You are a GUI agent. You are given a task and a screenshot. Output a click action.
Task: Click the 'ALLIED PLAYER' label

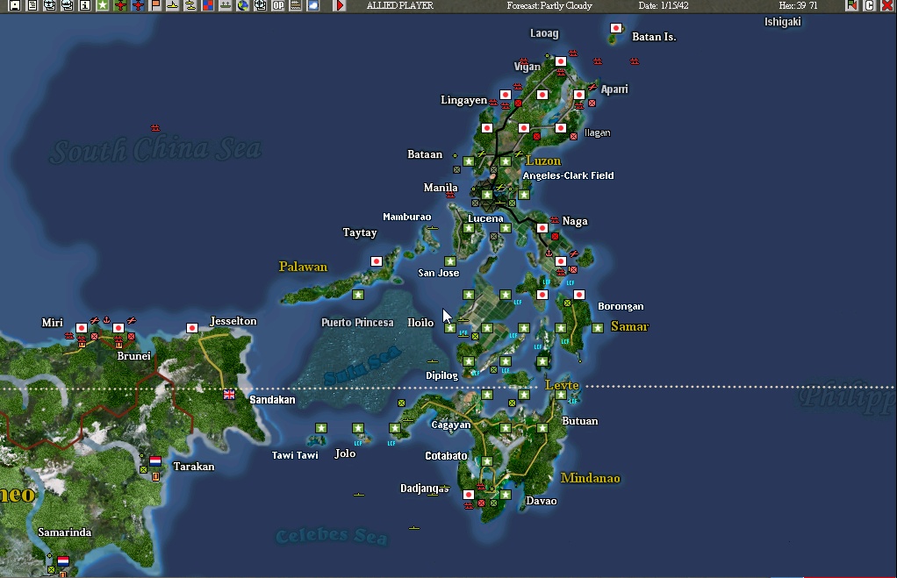pos(400,6)
